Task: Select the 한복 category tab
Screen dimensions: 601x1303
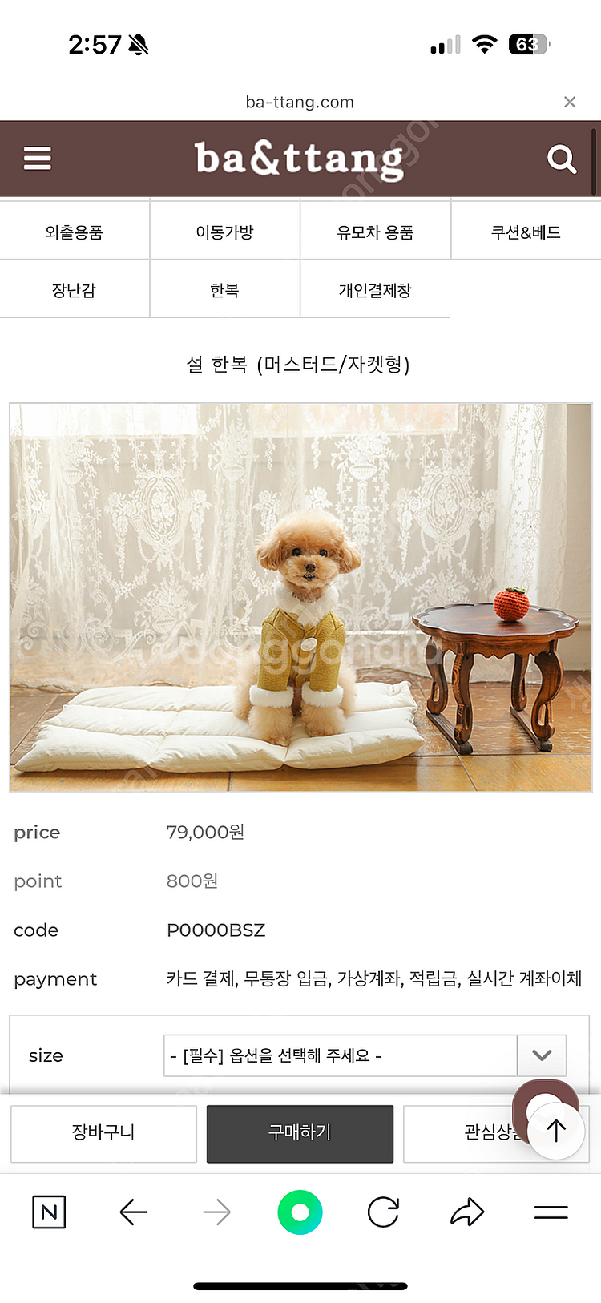Action: (225, 290)
